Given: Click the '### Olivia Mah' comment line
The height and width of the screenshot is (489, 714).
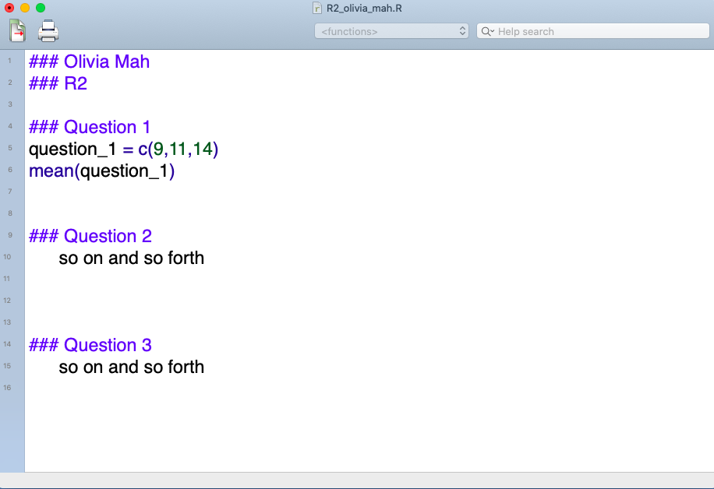Looking at the screenshot, I should click(x=89, y=62).
